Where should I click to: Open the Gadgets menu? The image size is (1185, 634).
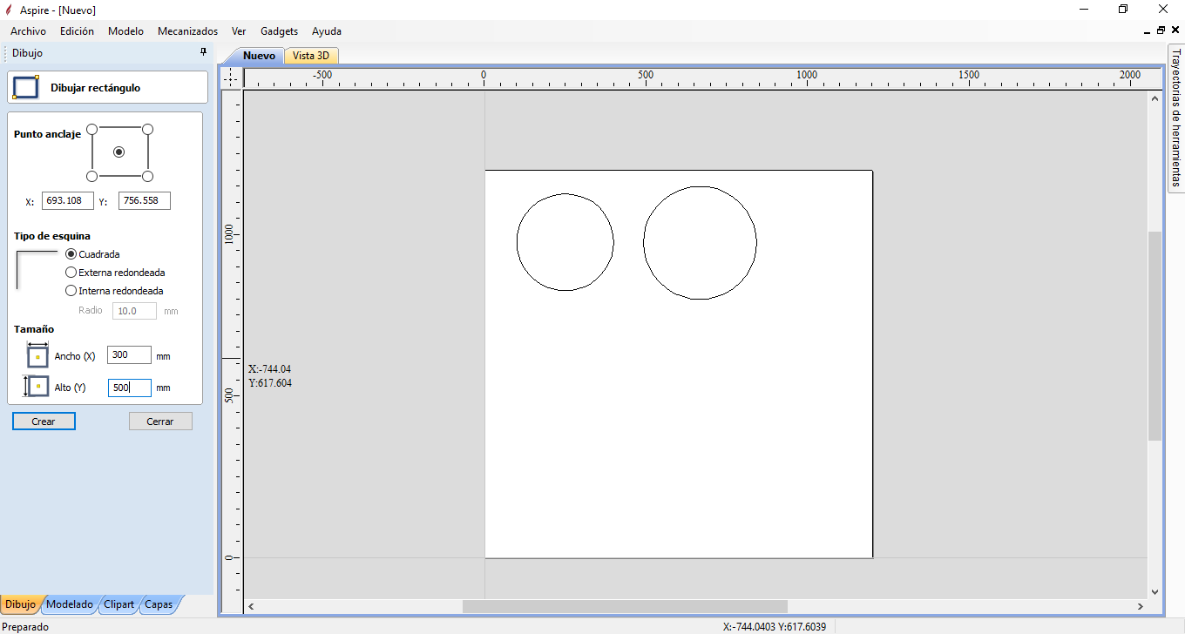click(279, 30)
